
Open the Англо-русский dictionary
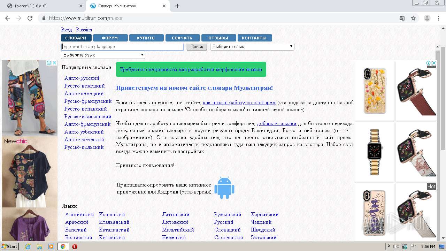point(82,78)
